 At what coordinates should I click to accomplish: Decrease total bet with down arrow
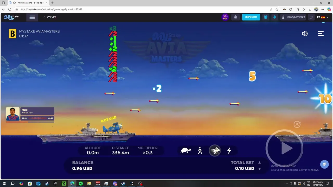pos(259,169)
